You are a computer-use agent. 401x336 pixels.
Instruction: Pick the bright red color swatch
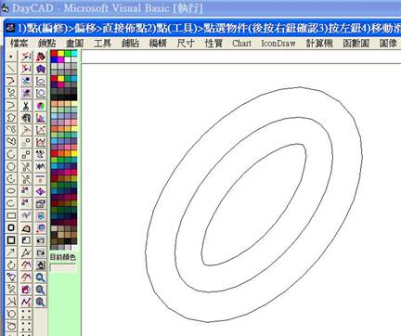tap(54, 54)
